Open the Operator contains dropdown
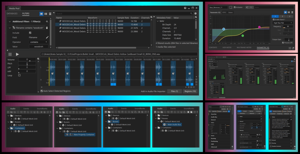 39,42
